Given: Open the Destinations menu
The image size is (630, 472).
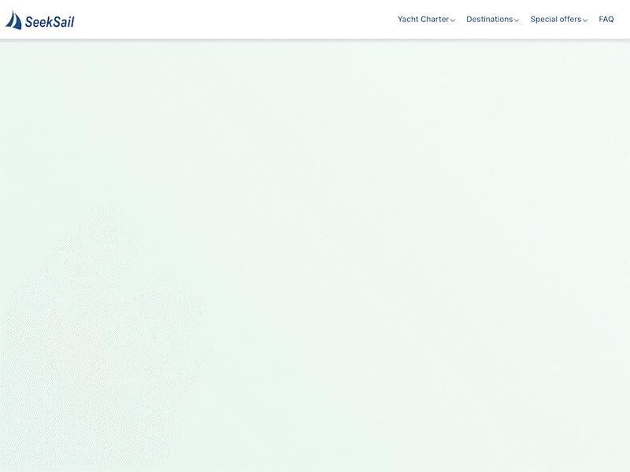Looking at the screenshot, I should [489, 19].
